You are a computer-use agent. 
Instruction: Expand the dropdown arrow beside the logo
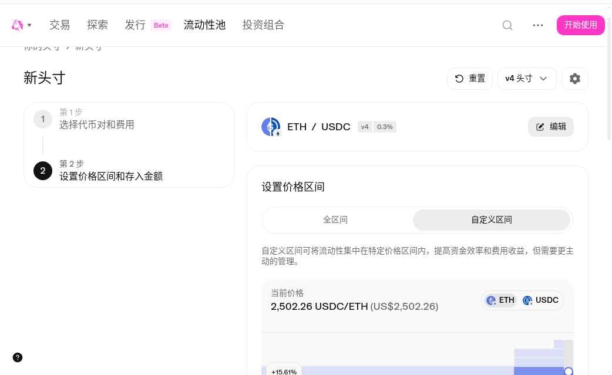30,25
